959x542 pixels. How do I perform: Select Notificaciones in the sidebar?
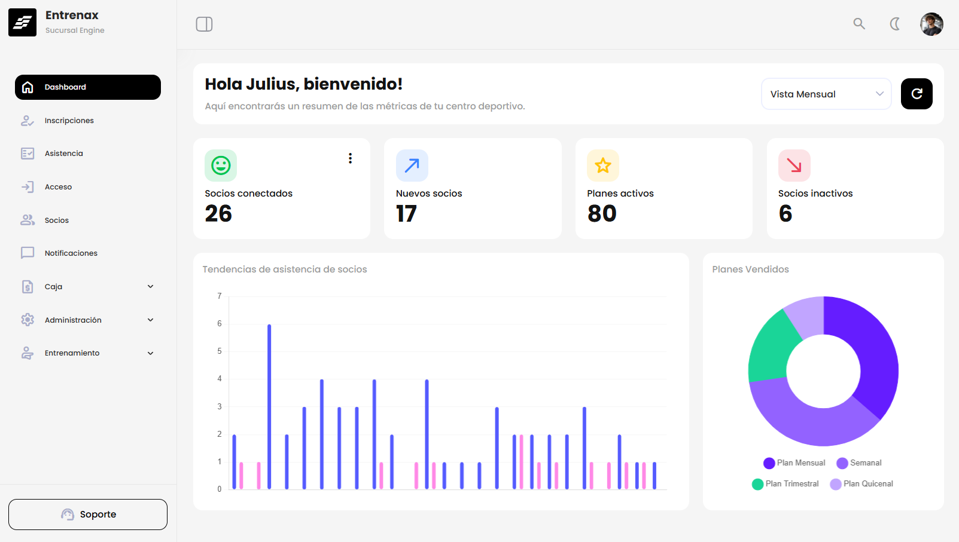tap(71, 253)
